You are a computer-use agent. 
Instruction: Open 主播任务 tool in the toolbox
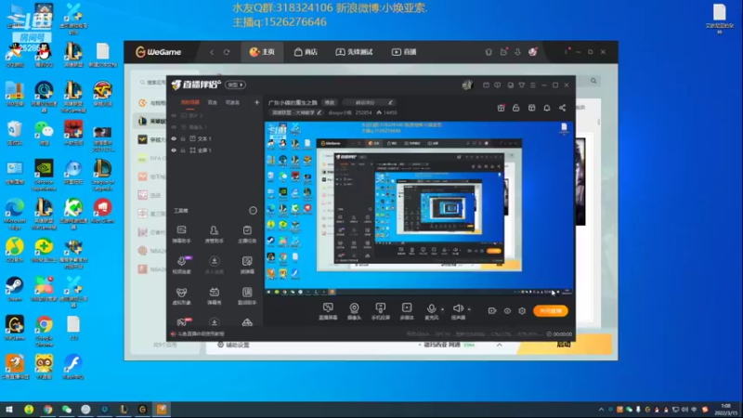[x=247, y=234]
